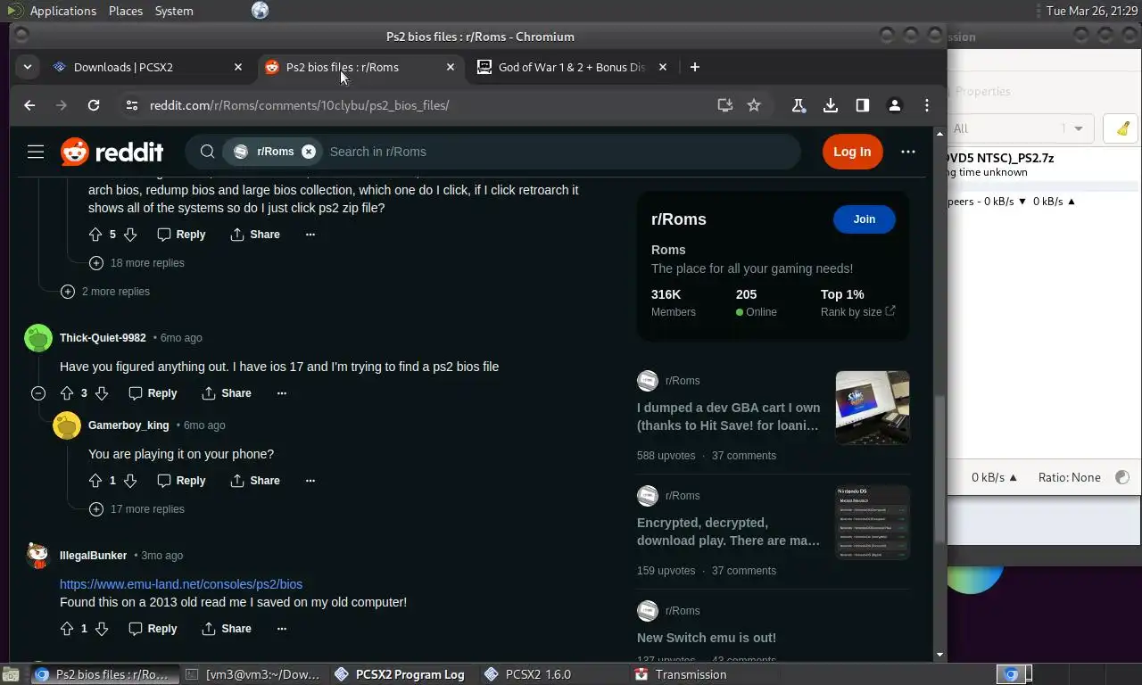Bookmark this page with the star

(754, 105)
